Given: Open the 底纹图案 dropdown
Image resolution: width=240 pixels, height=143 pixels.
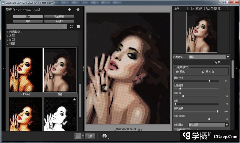Looking at the screenshot, I should pos(227,125).
